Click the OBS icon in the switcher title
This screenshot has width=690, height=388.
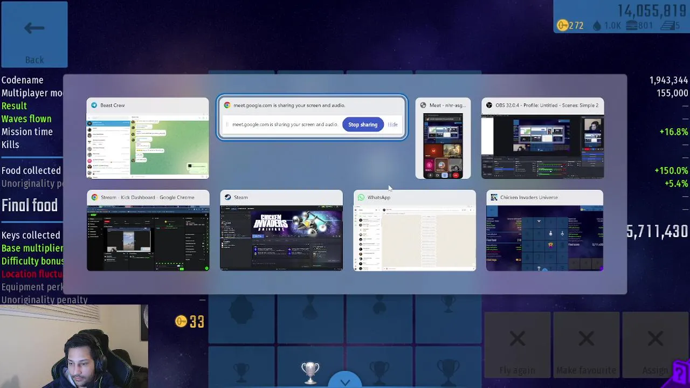tap(489, 106)
